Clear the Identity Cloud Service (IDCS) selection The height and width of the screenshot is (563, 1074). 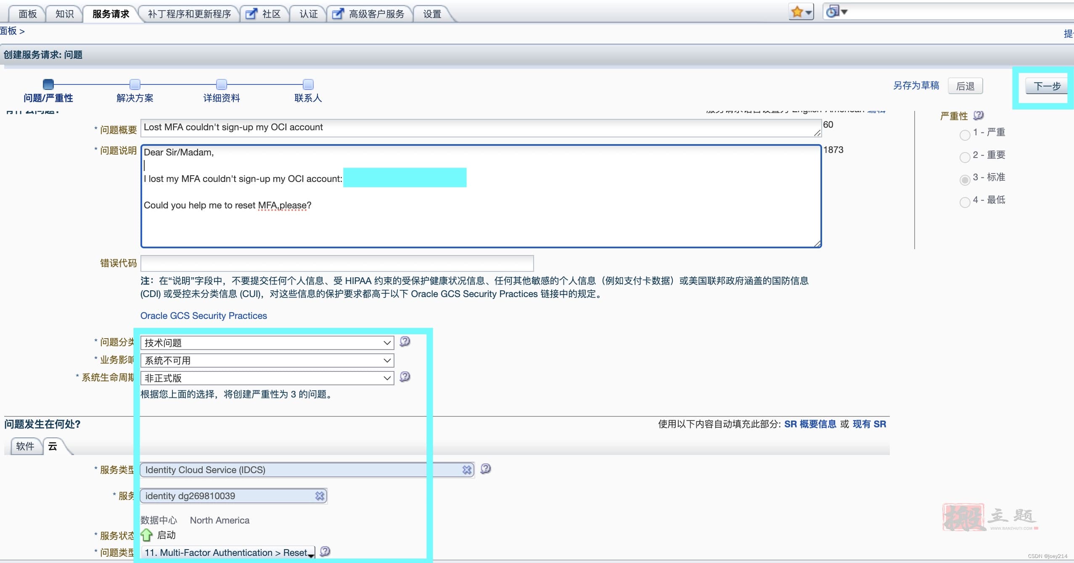[467, 470]
